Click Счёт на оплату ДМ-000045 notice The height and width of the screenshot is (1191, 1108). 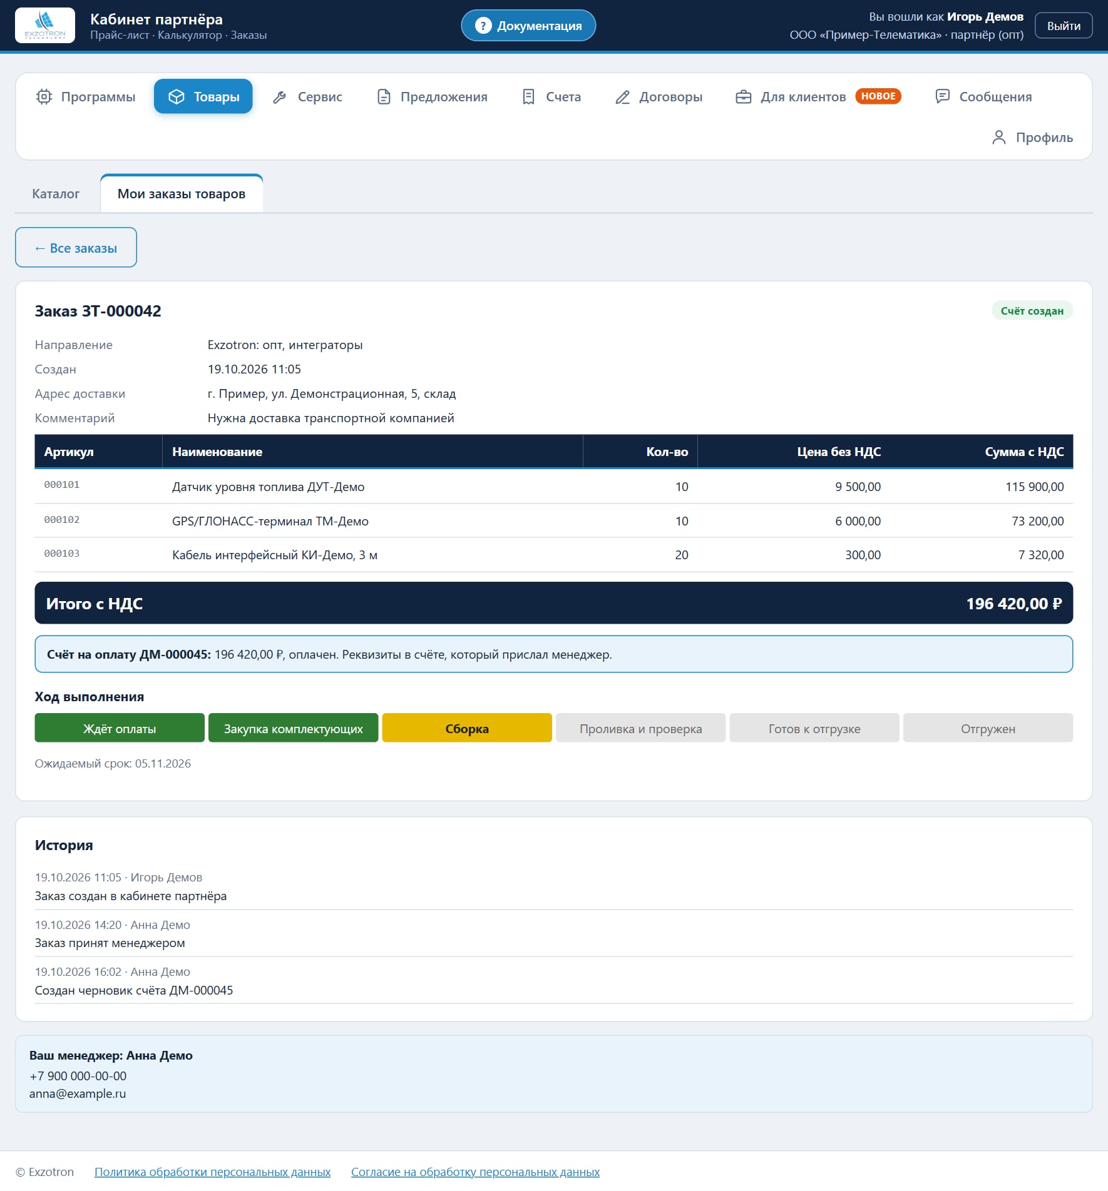(553, 654)
